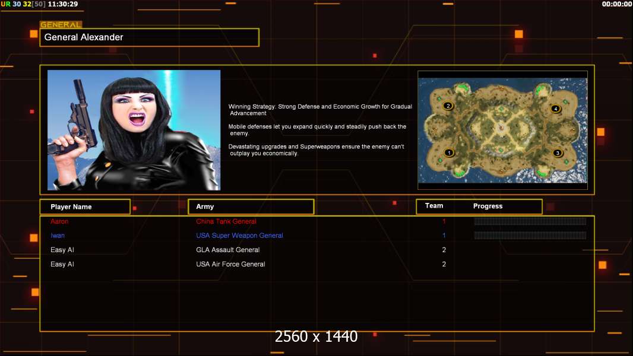Click start position 1 on the map
633x356 pixels.
click(x=448, y=153)
